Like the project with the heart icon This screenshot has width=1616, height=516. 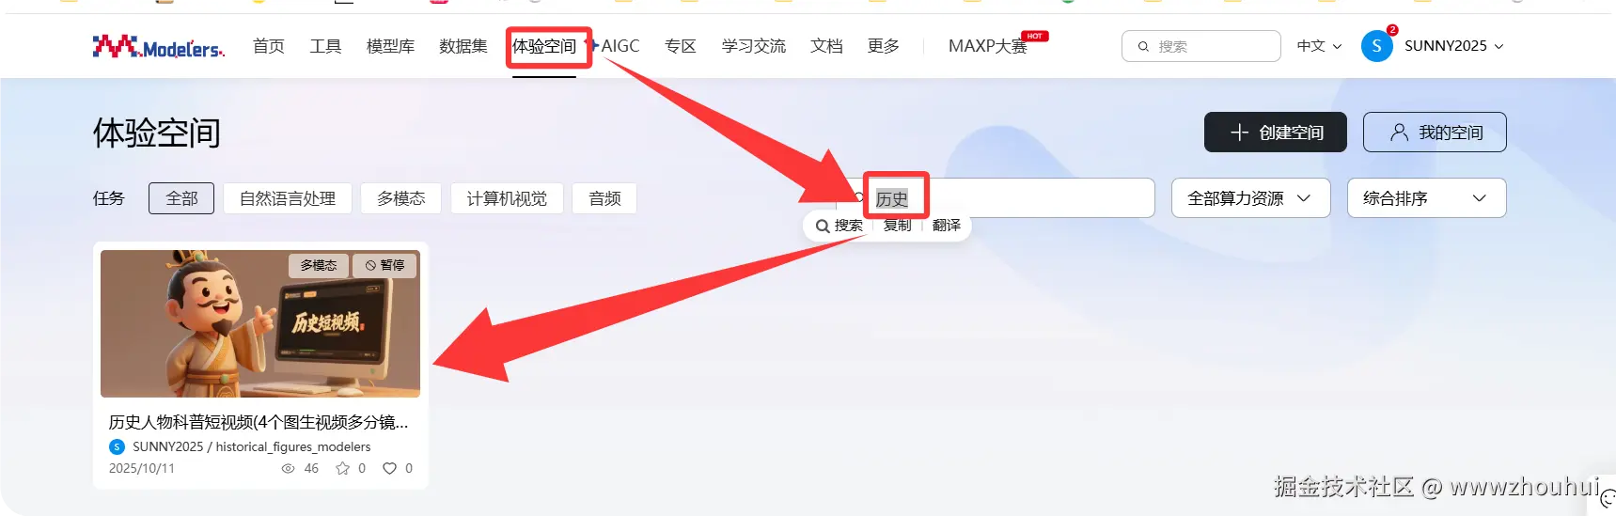pos(389,468)
